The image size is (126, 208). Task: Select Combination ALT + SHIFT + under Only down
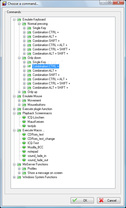coord(50,88)
